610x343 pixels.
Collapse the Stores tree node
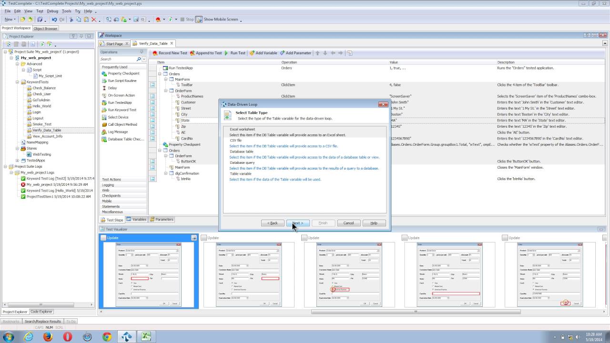coord(18,148)
